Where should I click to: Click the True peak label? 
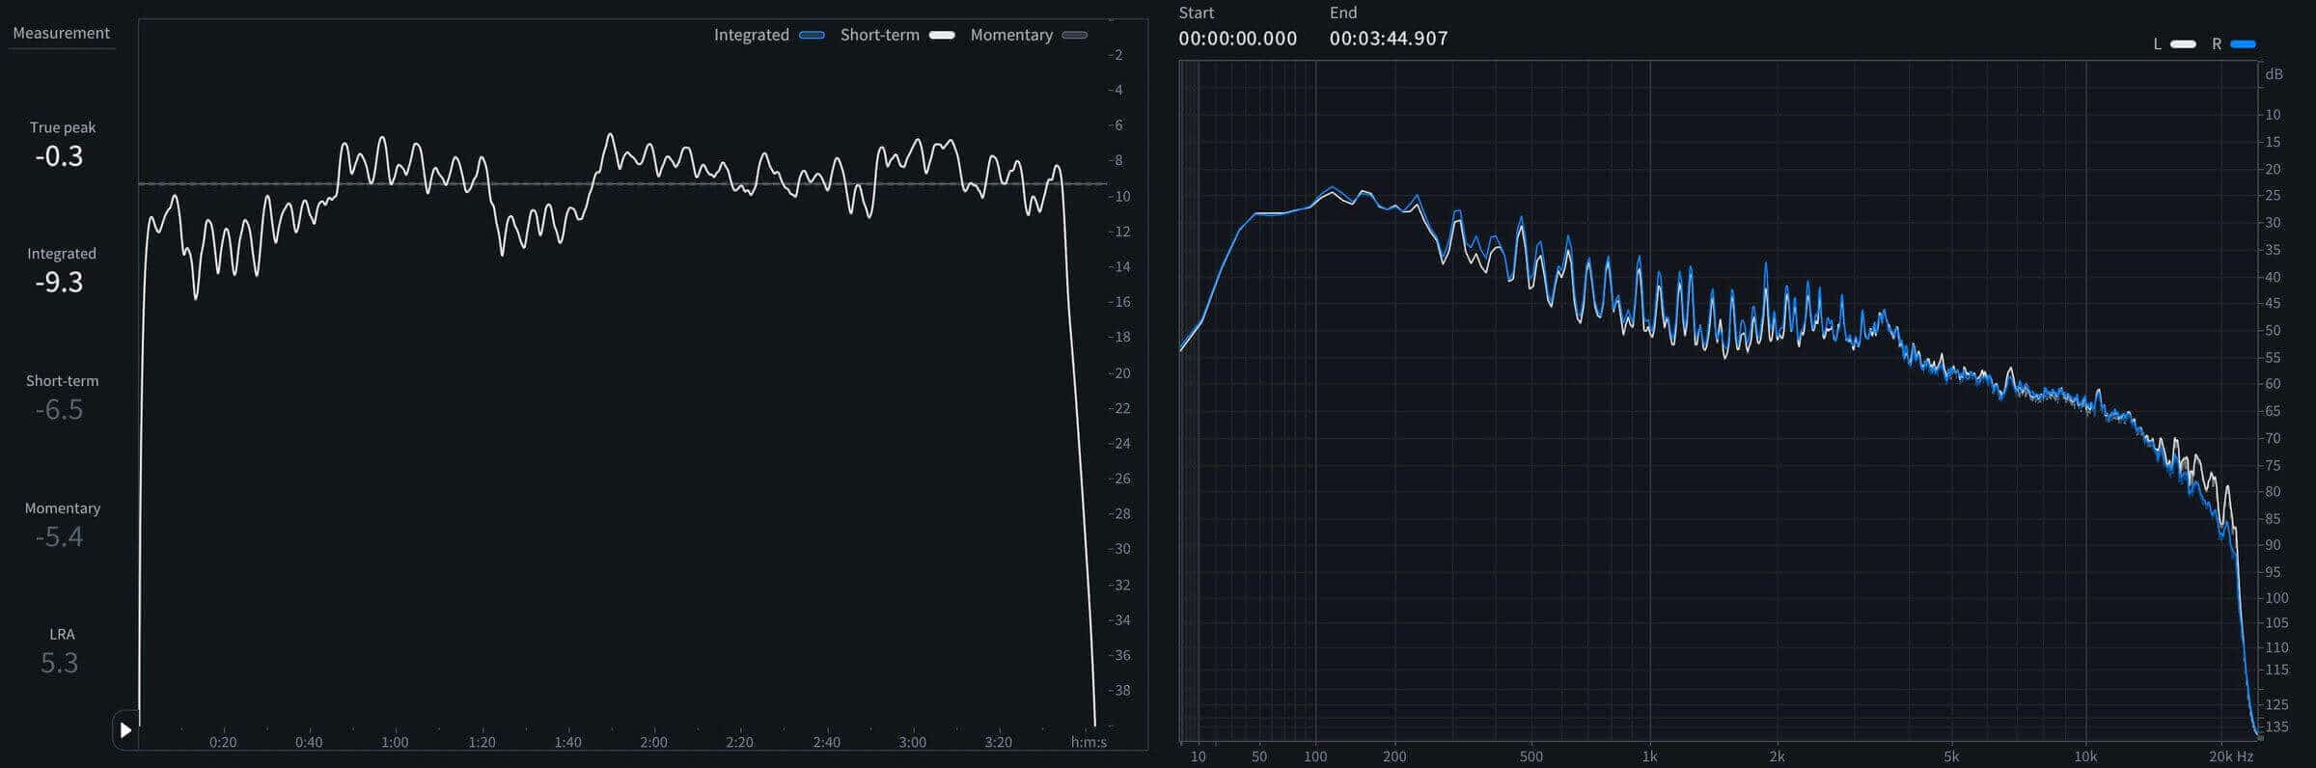click(63, 127)
